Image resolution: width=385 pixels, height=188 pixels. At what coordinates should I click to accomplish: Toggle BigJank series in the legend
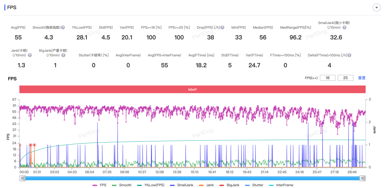(229, 185)
